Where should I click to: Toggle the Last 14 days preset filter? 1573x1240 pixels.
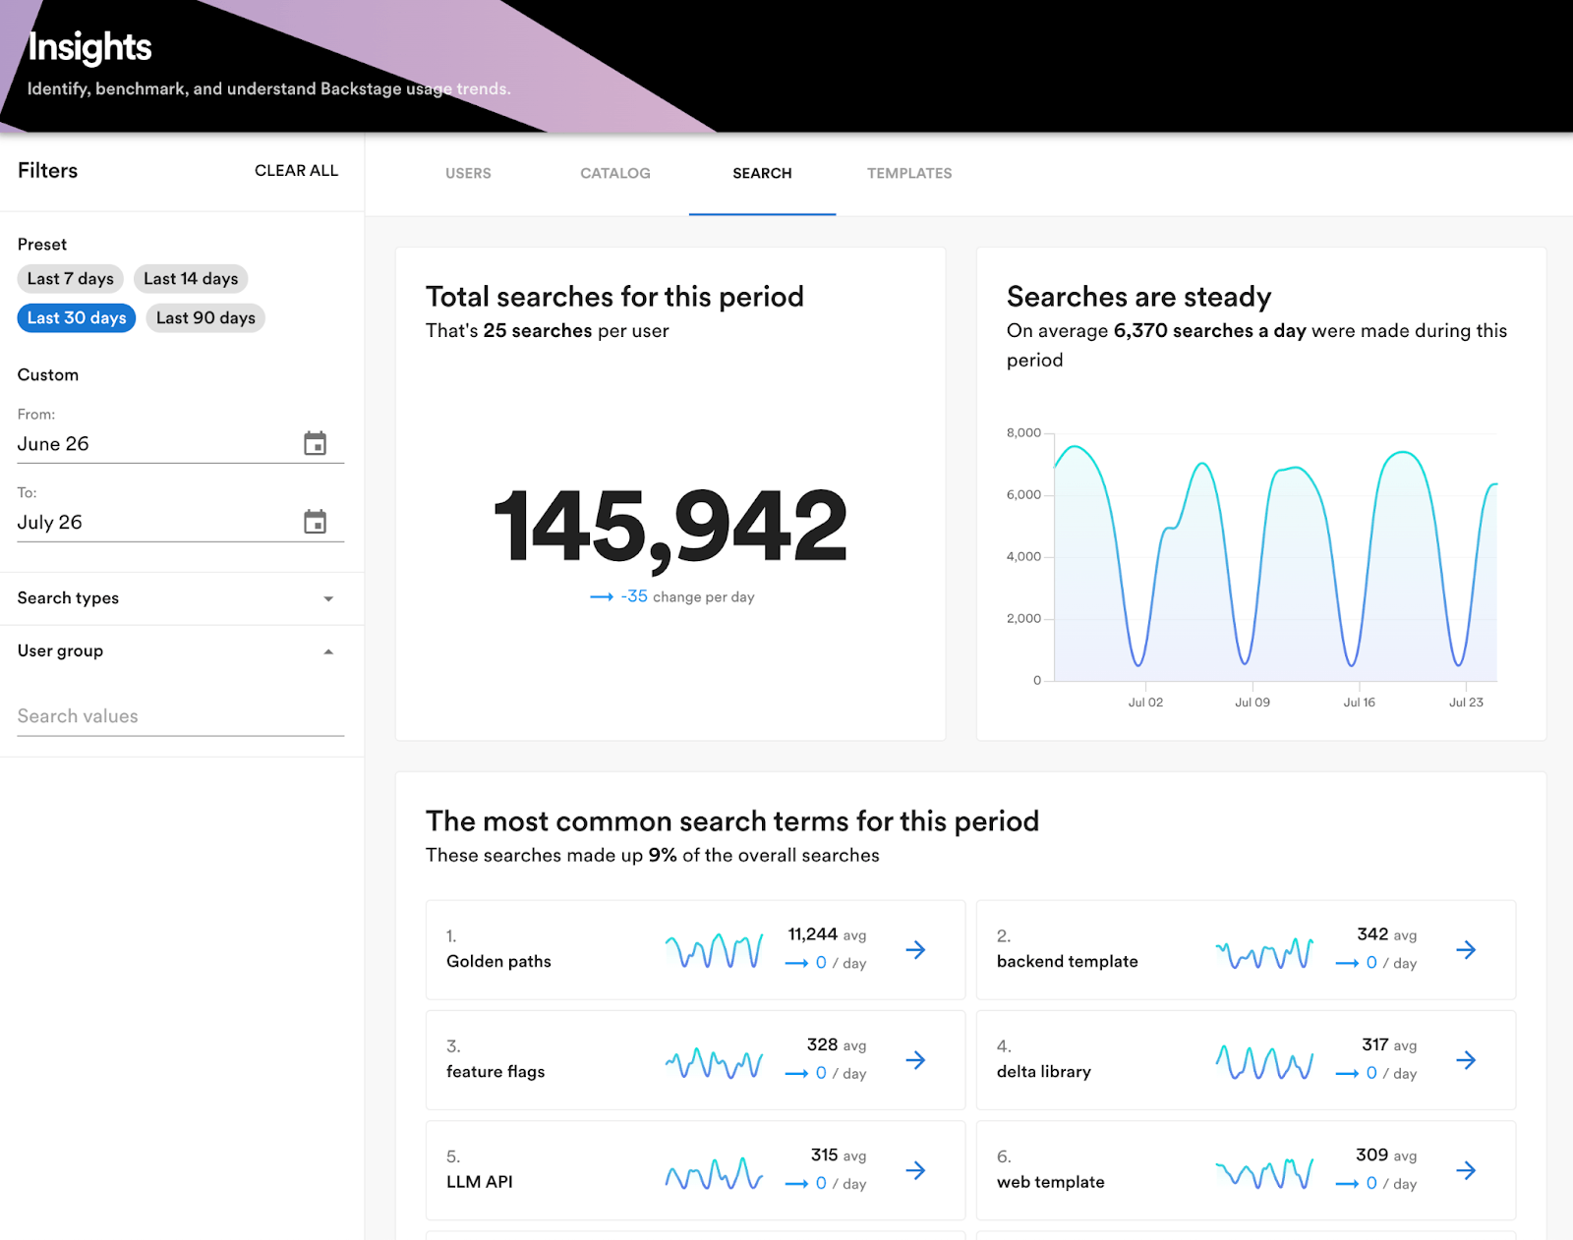(x=191, y=278)
